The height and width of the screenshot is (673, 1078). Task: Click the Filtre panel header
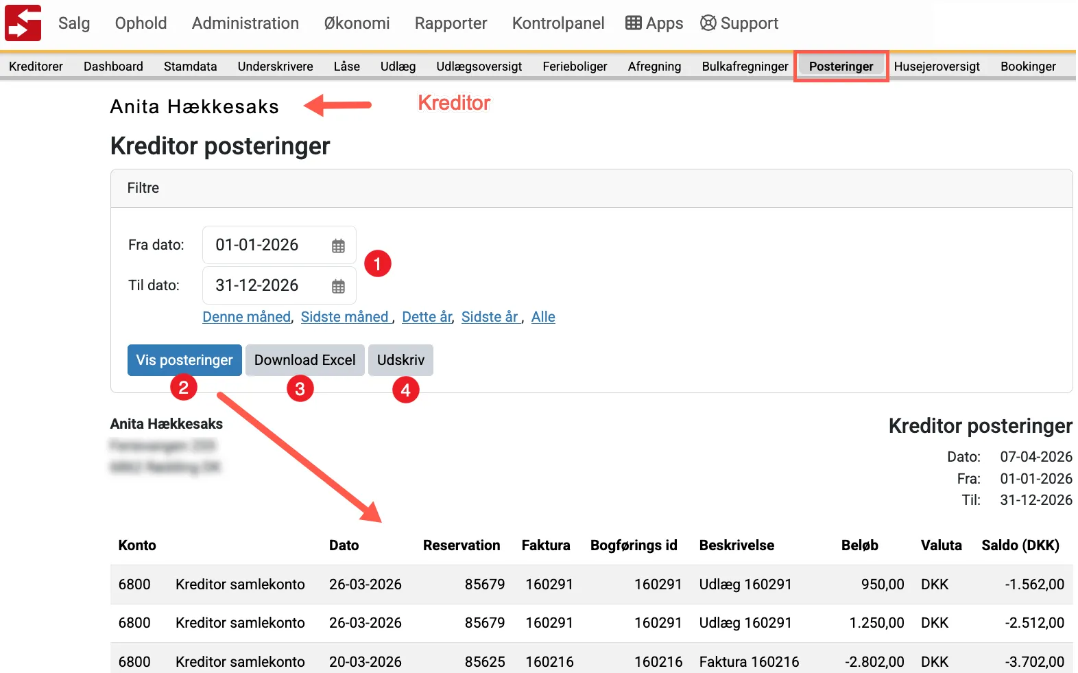[x=591, y=189]
